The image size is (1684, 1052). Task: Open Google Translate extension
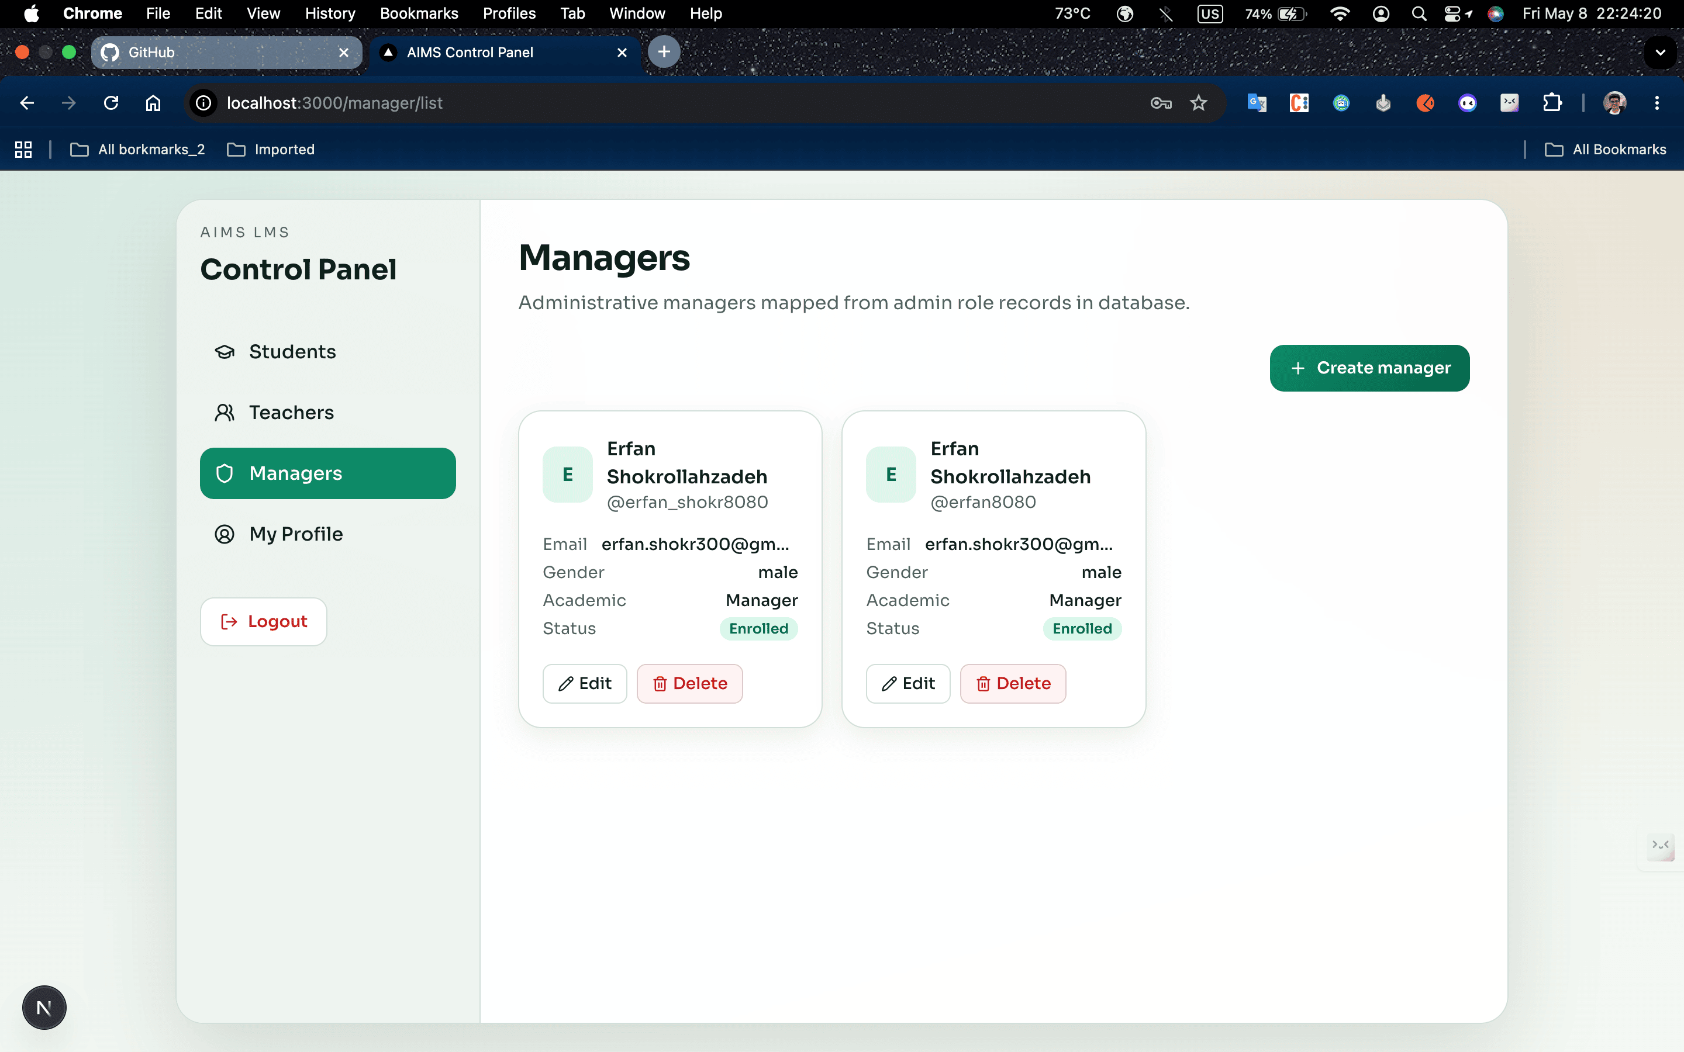coord(1257,103)
